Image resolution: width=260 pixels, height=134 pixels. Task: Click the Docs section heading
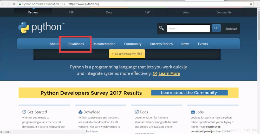click(144, 112)
